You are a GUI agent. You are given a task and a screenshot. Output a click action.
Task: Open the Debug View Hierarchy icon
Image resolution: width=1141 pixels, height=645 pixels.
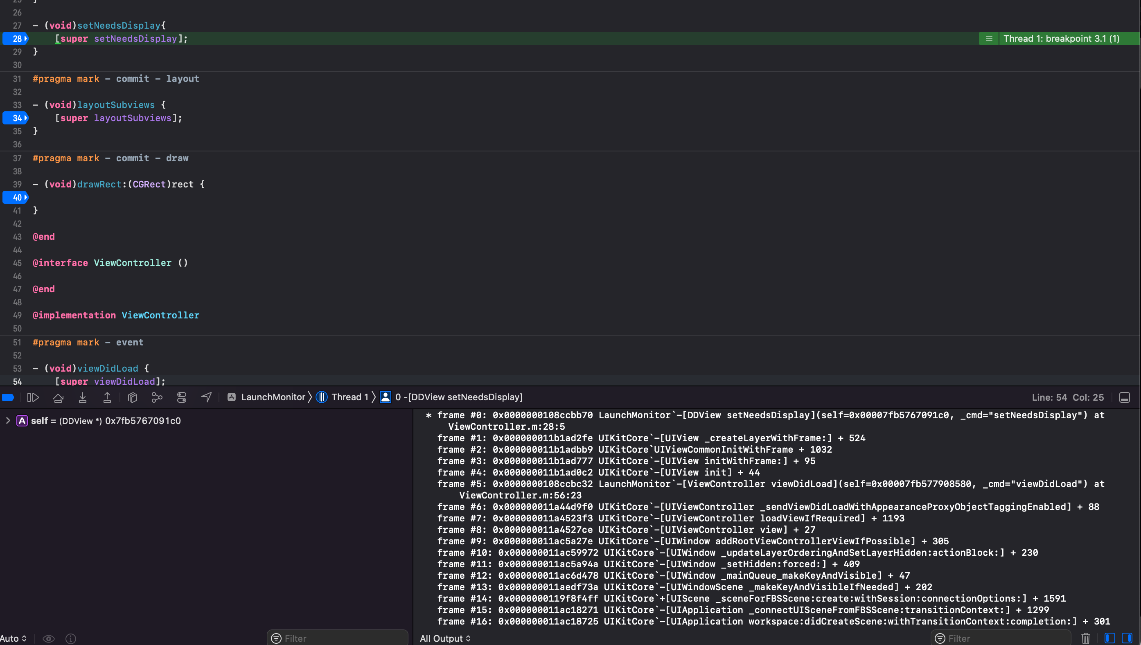pos(133,397)
